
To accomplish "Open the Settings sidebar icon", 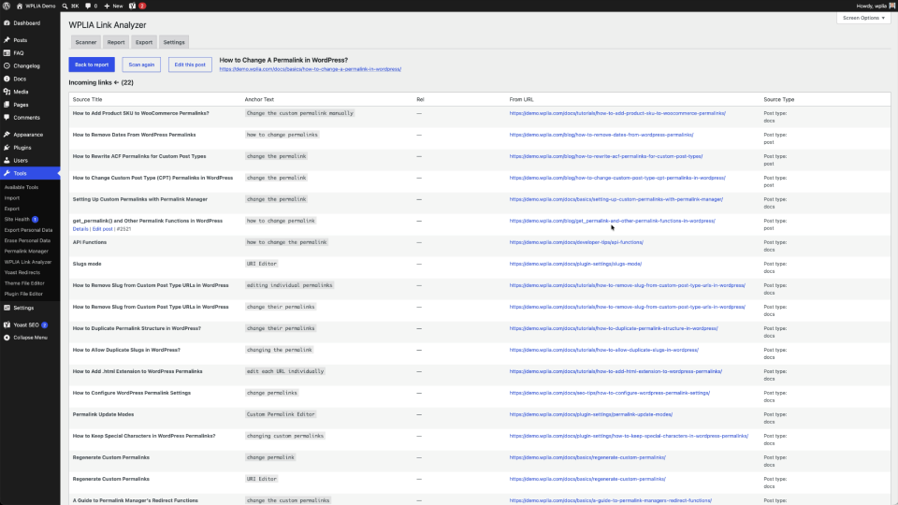I will (7, 308).
